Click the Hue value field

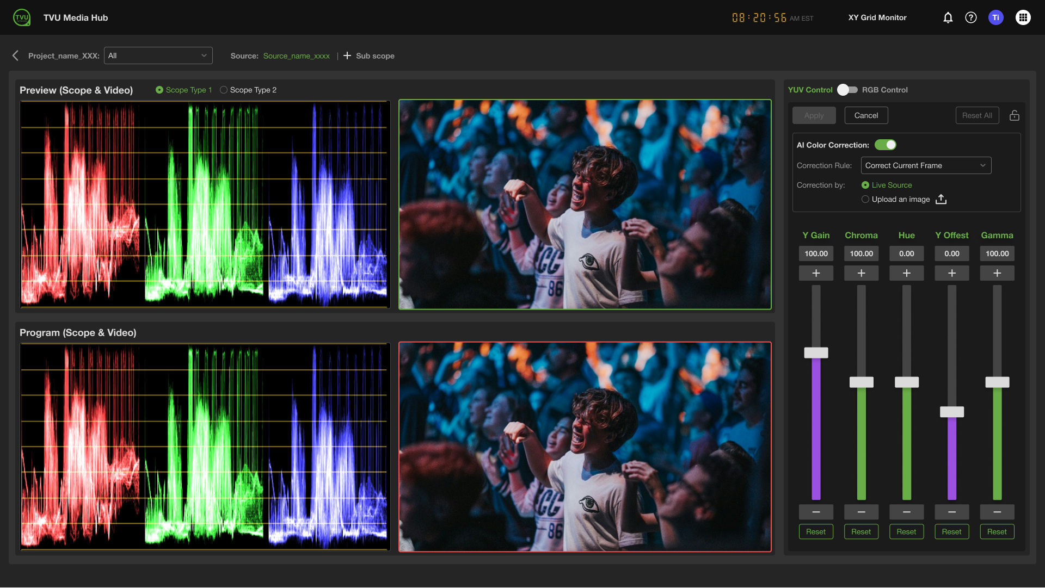click(907, 253)
